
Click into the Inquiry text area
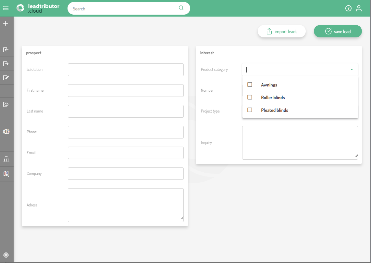coord(300,143)
